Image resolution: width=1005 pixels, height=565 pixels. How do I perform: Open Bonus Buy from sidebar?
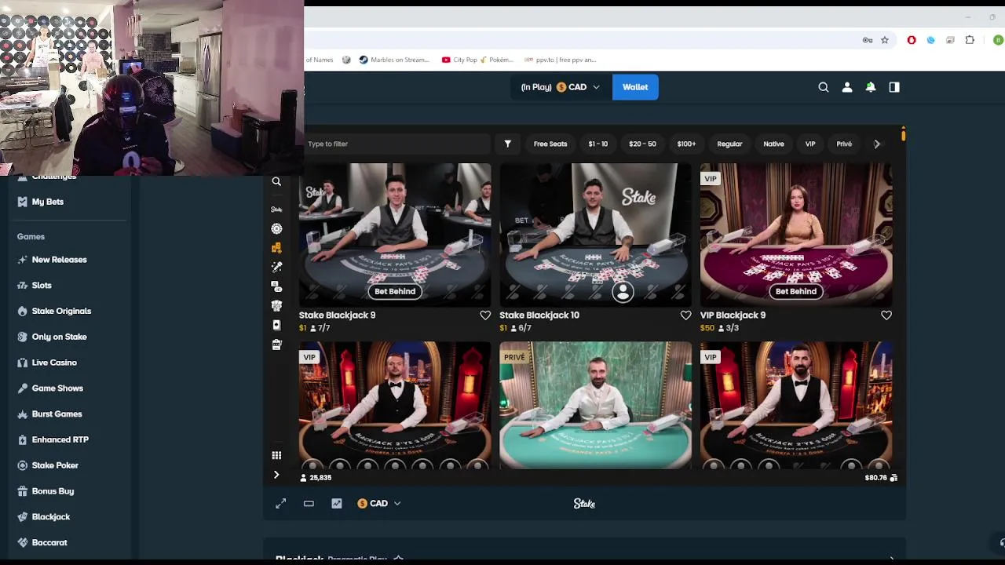pyautogui.click(x=53, y=491)
